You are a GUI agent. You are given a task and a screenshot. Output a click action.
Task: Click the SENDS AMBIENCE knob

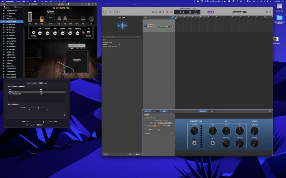click(254, 131)
